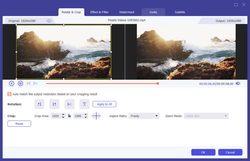Reset the crop settings
250x161 pixels.
(x=19, y=124)
